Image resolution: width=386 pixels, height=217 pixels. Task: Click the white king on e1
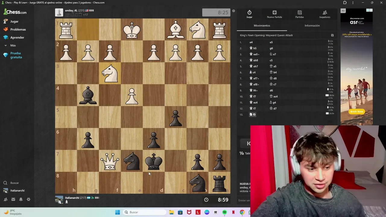[x=132, y=30]
